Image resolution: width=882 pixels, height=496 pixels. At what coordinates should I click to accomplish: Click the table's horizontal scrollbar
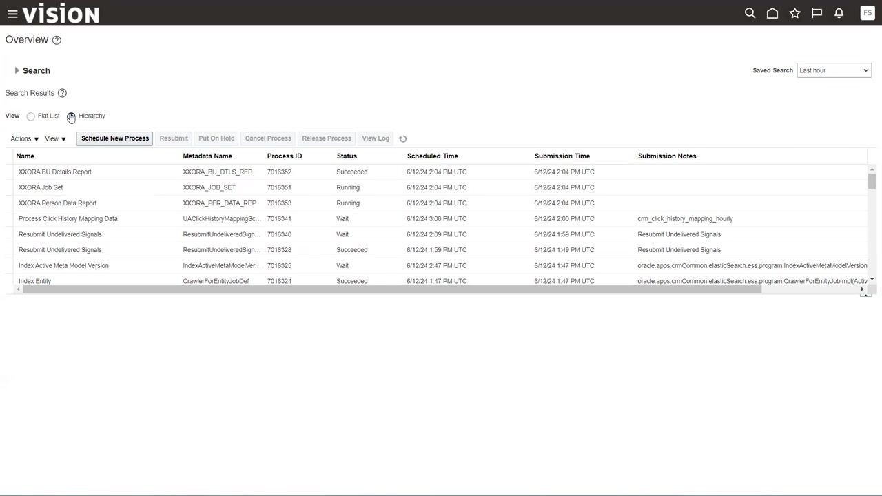click(392, 289)
